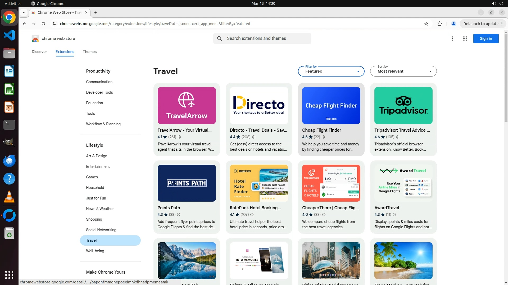Select the Shopping category link
508x285 pixels.
pos(94,219)
